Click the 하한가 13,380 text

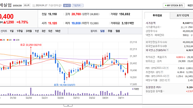pyautogui.click(x=90, y=23)
